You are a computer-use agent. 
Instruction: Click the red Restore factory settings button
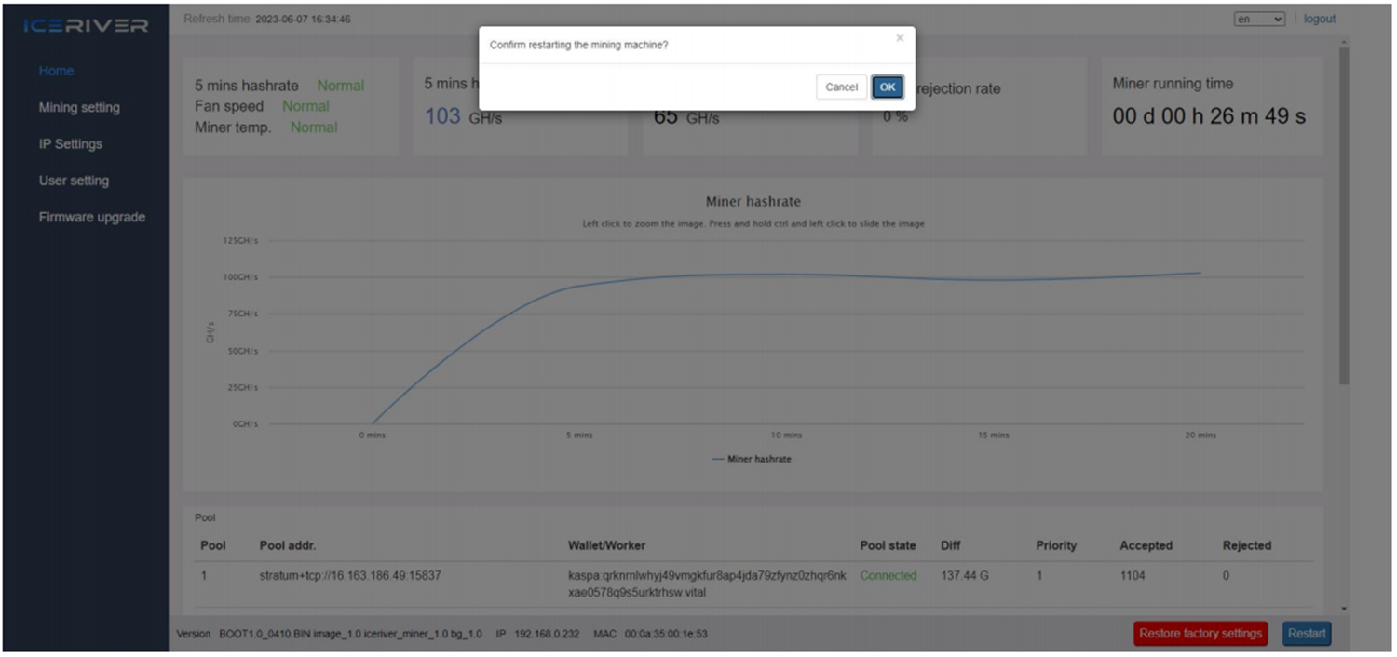click(x=1200, y=634)
